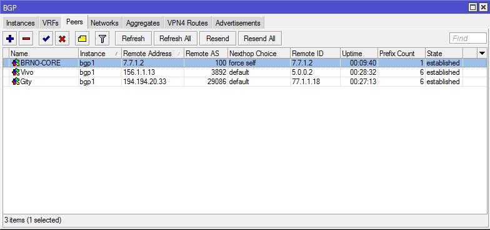Click the Gity peer icon
The height and width of the screenshot is (230, 490).
[x=15, y=82]
